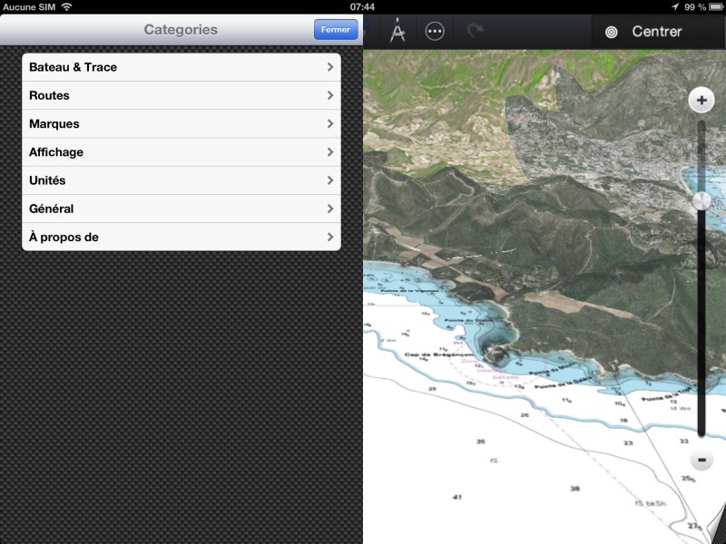Open the À propos de entry
Viewport: 726px width, 544px height.
(181, 238)
